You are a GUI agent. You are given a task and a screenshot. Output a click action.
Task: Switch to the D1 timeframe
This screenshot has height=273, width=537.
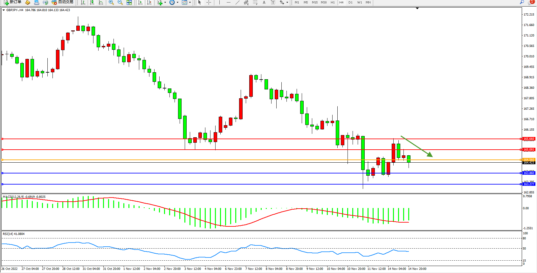tap(350, 3)
